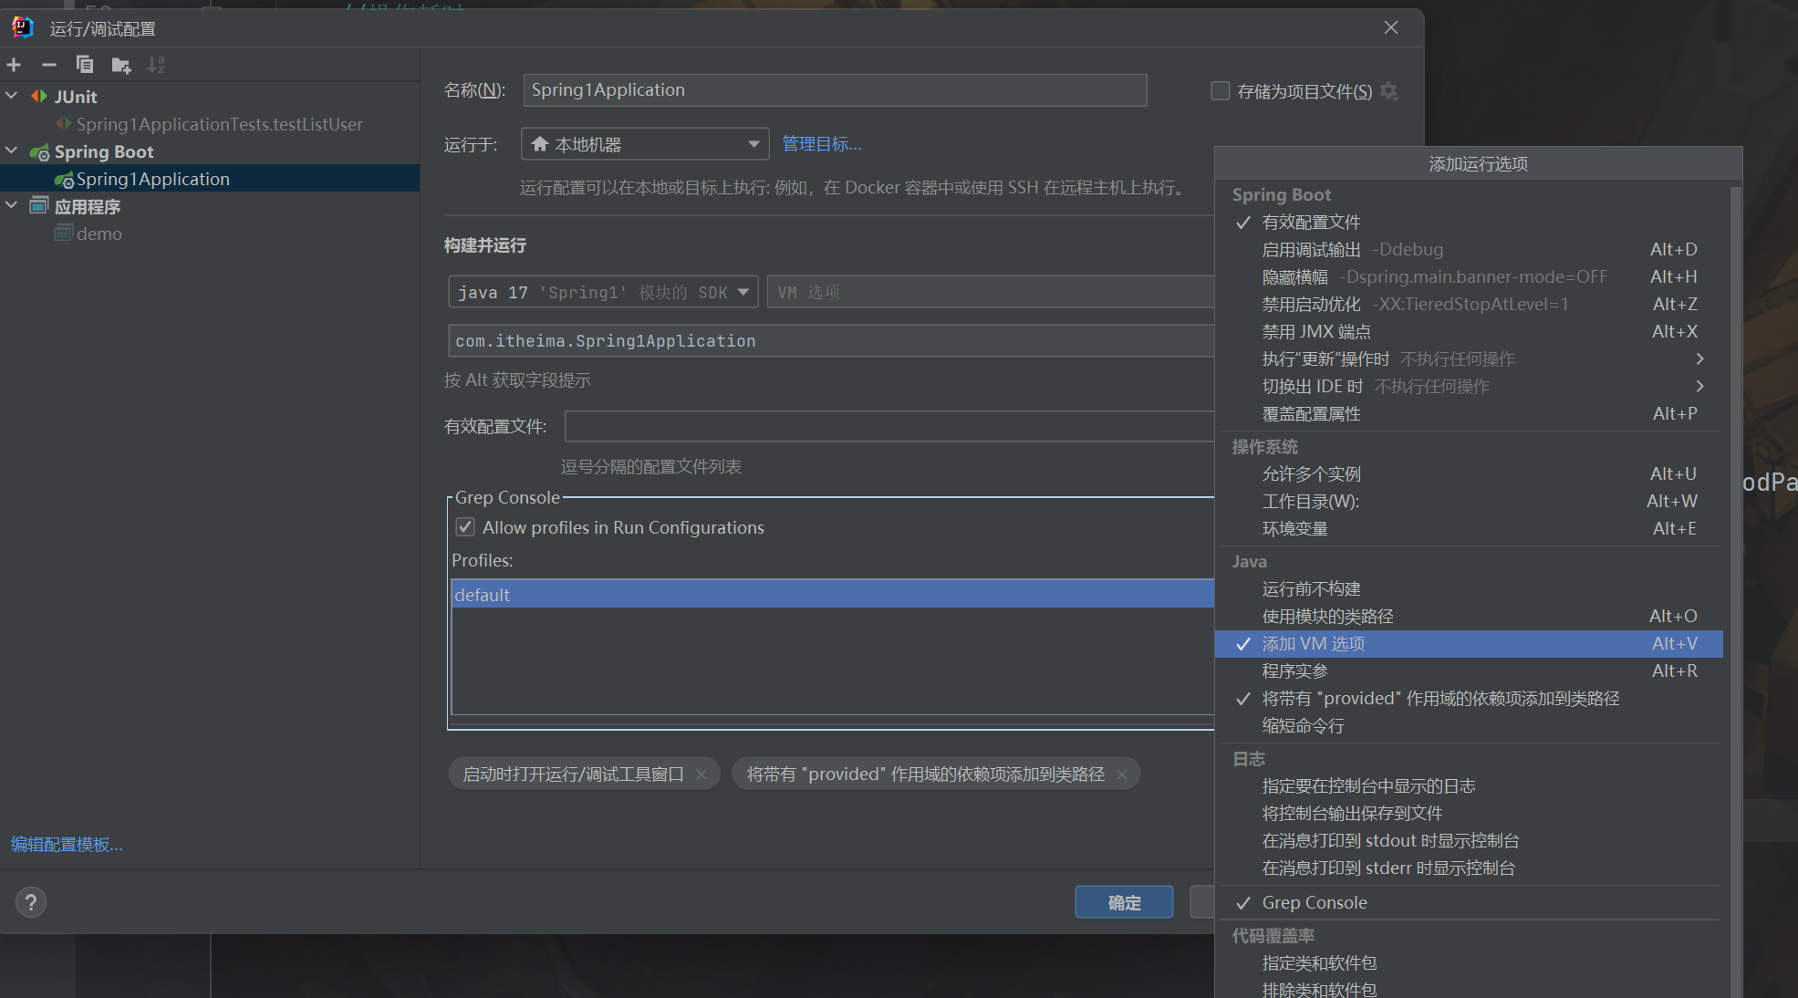Viewport: 1798px width, 998px height.
Task: Click the confirm (确定) button
Action: point(1124,902)
